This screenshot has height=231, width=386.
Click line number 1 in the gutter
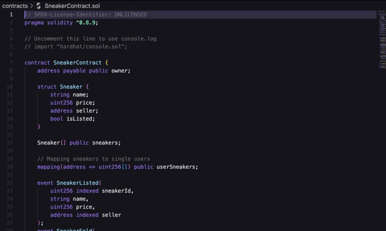pos(11,14)
